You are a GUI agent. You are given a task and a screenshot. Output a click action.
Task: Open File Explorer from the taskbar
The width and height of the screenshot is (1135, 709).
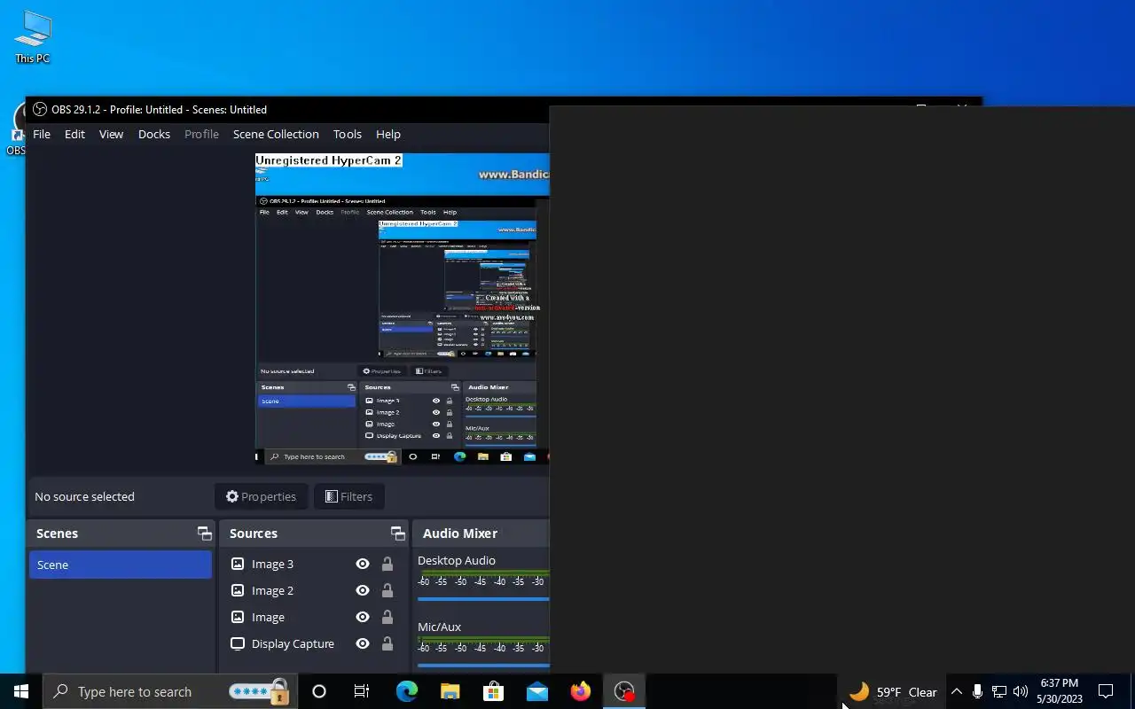[x=450, y=691]
